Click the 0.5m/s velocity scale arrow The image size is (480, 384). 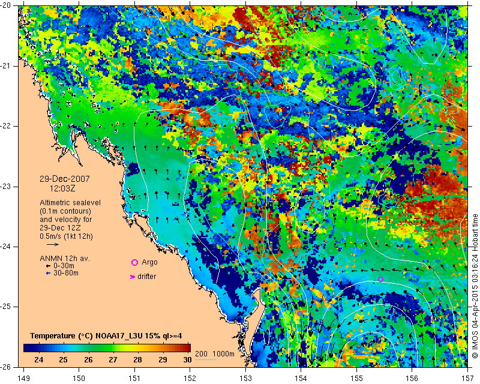[53, 244]
